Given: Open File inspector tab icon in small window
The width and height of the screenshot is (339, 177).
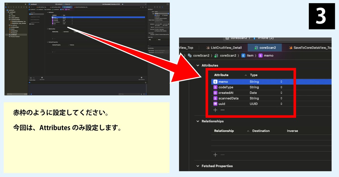Looking at the screenshot, I should click(155, 7).
